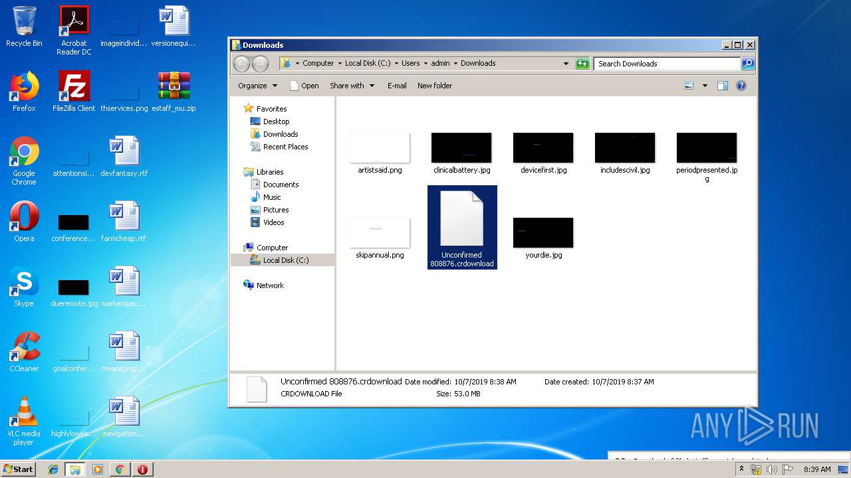Open view options dropdown arrow
Viewport: 851px width, 478px height.
(705, 86)
